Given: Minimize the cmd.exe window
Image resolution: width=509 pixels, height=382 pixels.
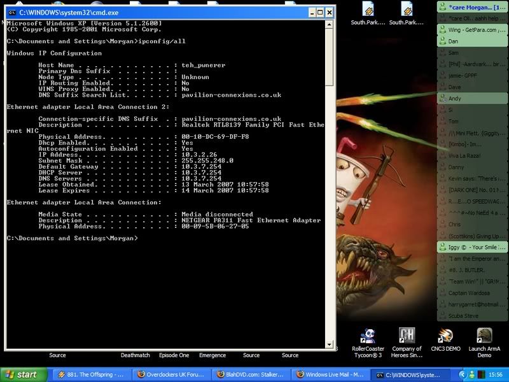Looking at the screenshot, I should point(312,13).
